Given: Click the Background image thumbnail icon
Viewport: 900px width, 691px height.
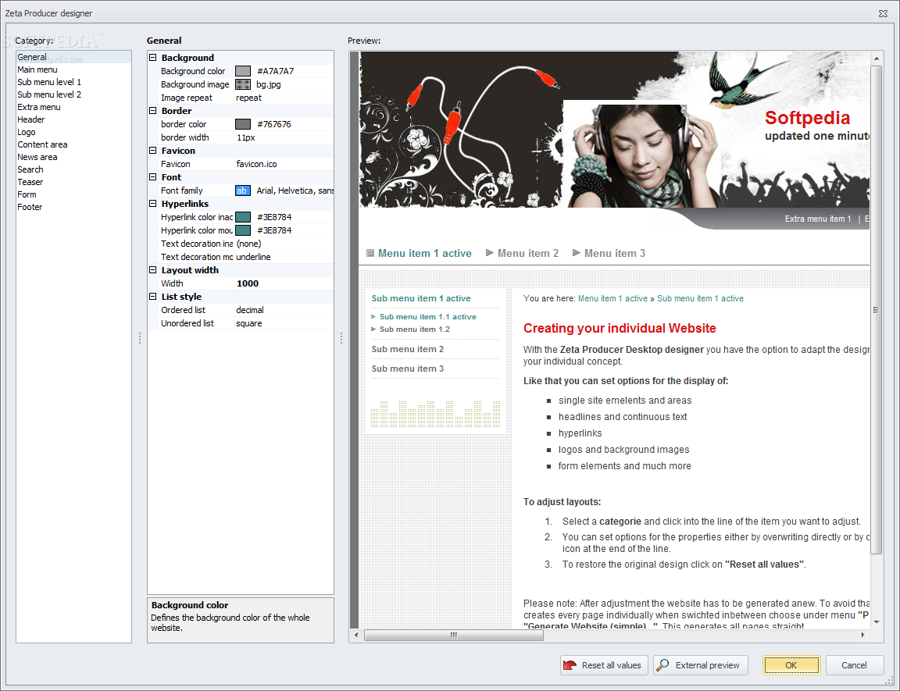Looking at the screenshot, I should click(x=243, y=84).
